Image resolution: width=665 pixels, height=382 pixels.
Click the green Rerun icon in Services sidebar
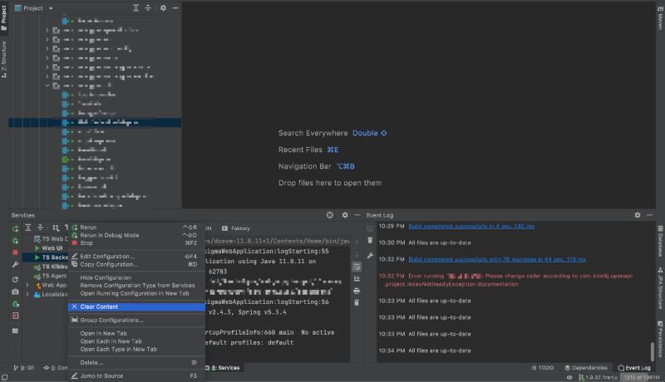[x=15, y=228]
